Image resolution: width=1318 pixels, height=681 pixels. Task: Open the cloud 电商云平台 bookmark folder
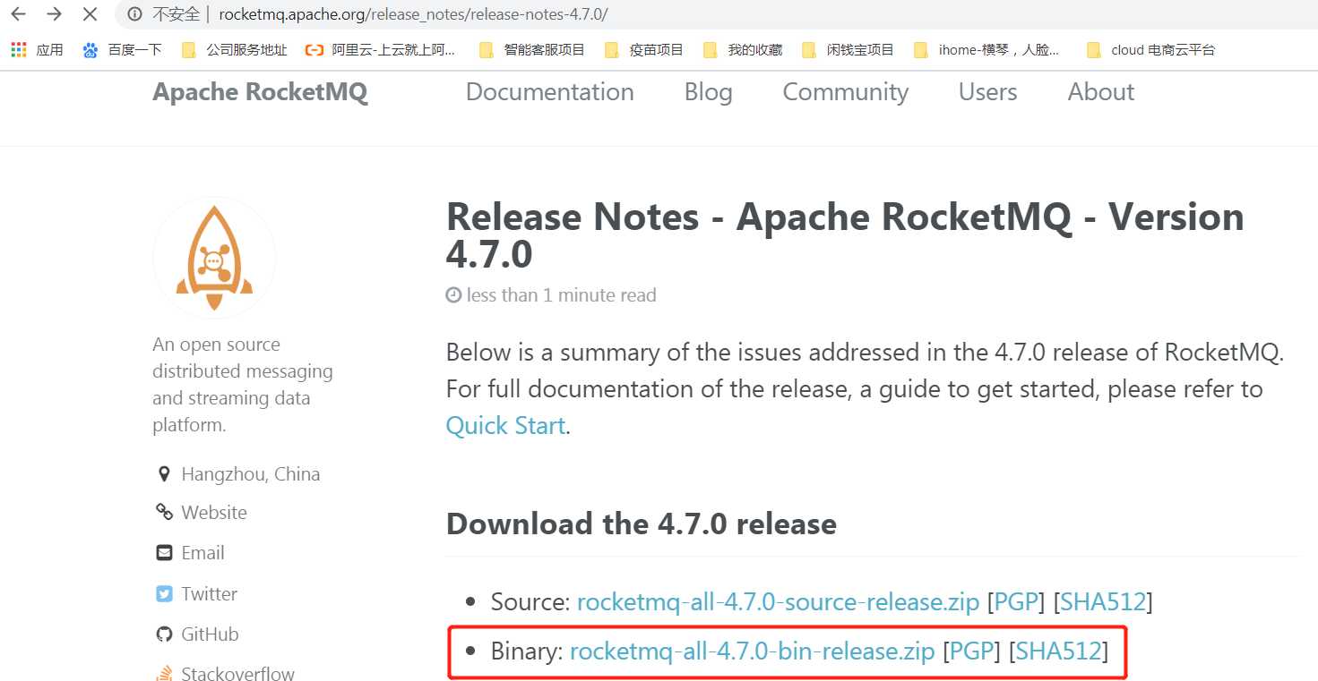click(x=1150, y=50)
